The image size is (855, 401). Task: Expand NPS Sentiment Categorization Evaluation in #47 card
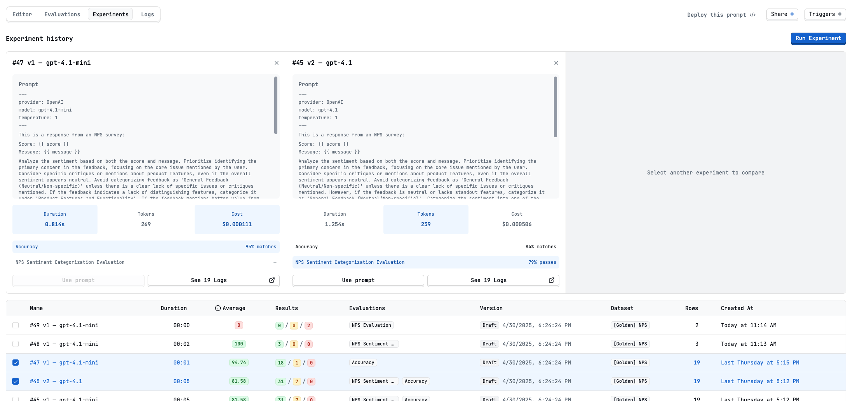click(x=275, y=262)
